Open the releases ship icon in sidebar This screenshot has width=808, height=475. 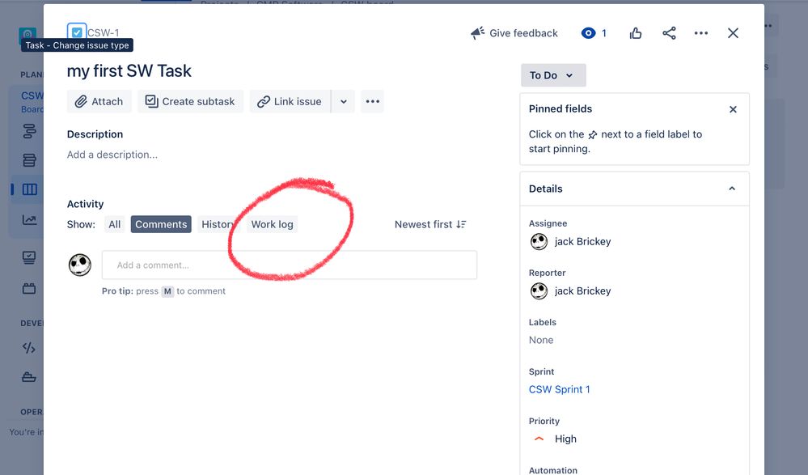29,377
